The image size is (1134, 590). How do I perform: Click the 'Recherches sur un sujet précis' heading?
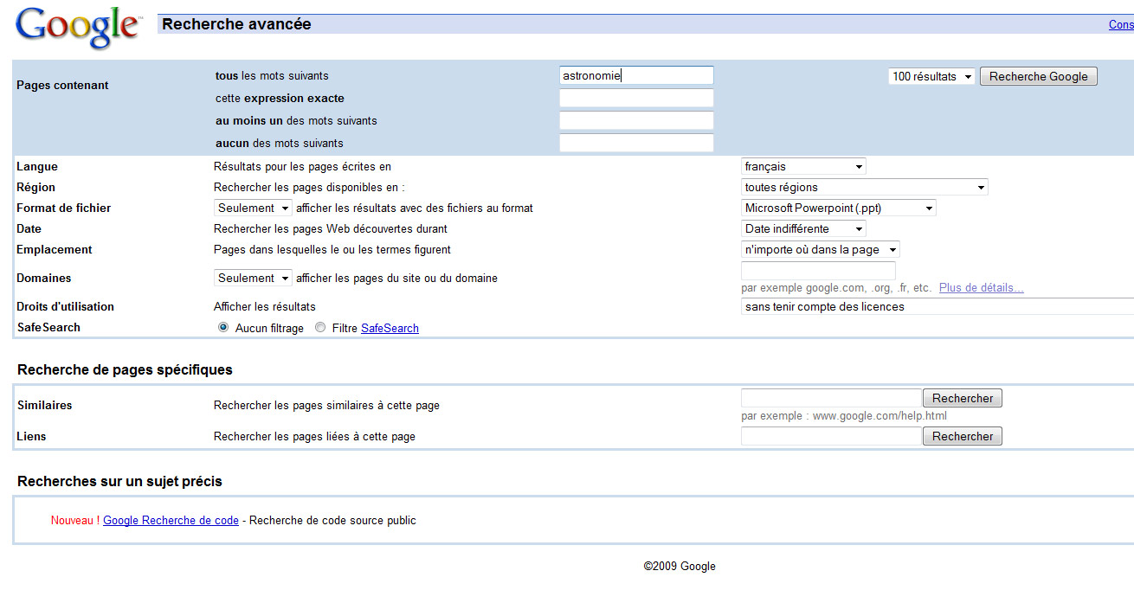[119, 482]
